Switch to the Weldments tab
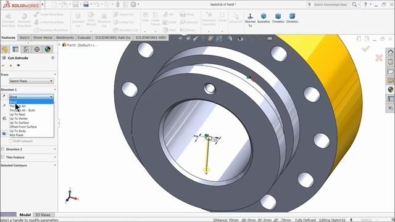Screen dimensions: 395x222 point(65,38)
